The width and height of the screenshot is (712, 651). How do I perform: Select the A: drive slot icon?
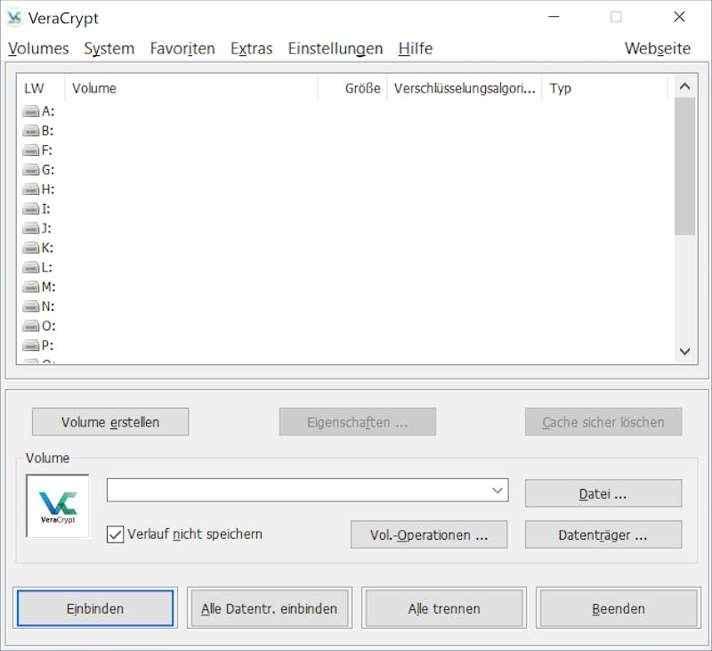(x=30, y=111)
